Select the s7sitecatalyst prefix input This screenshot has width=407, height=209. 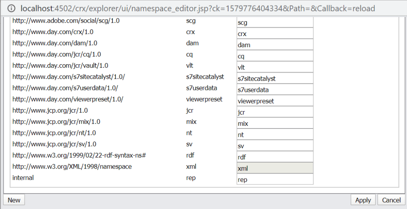coord(275,79)
